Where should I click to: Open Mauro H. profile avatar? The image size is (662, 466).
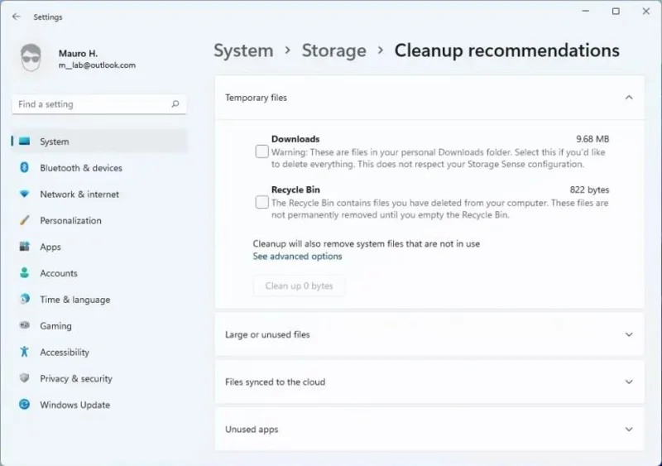[x=31, y=57]
